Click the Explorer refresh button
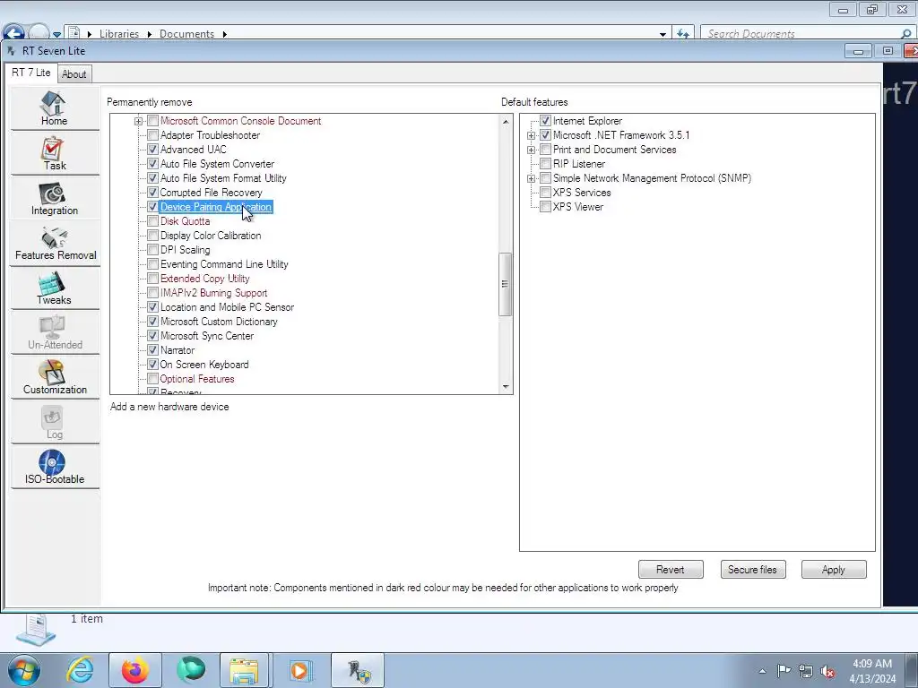This screenshot has width=918, height=688. (682, 34)
